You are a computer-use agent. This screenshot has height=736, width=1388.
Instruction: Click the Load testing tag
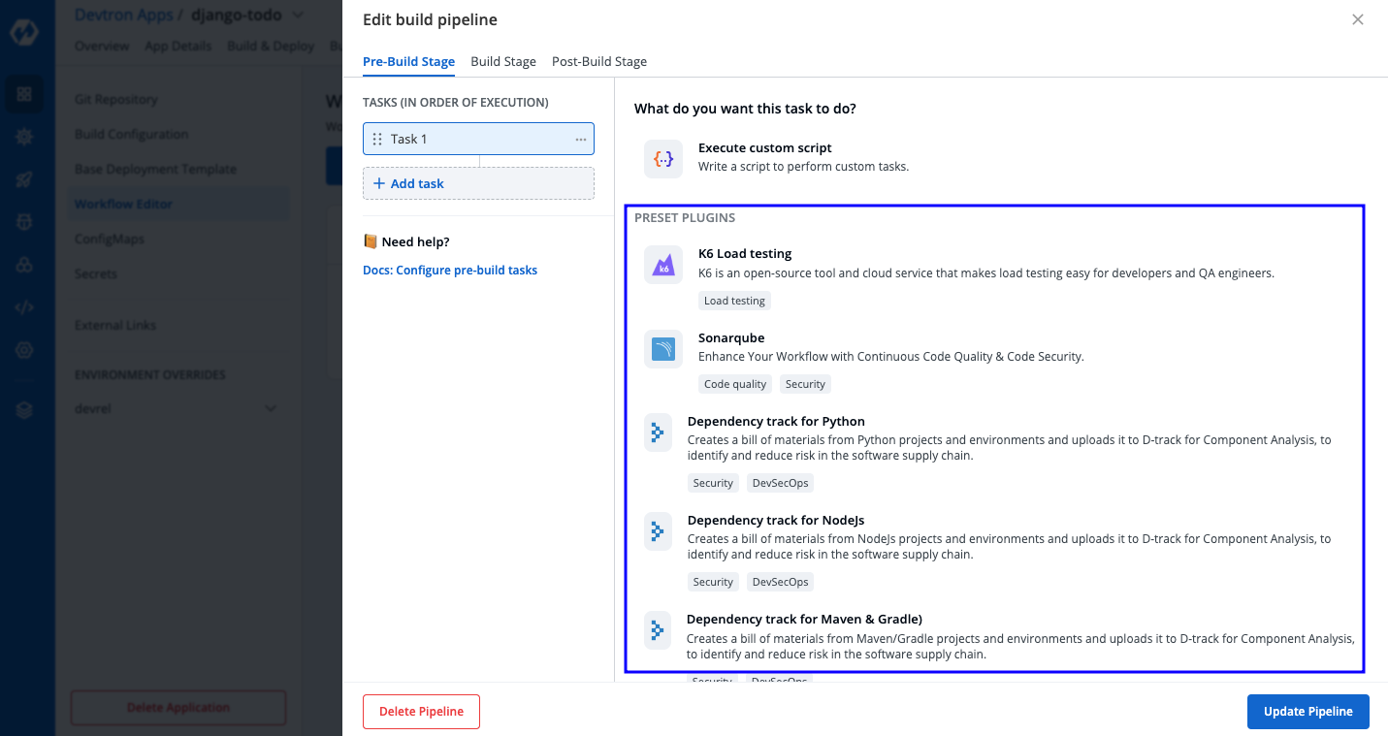point(734,301)
